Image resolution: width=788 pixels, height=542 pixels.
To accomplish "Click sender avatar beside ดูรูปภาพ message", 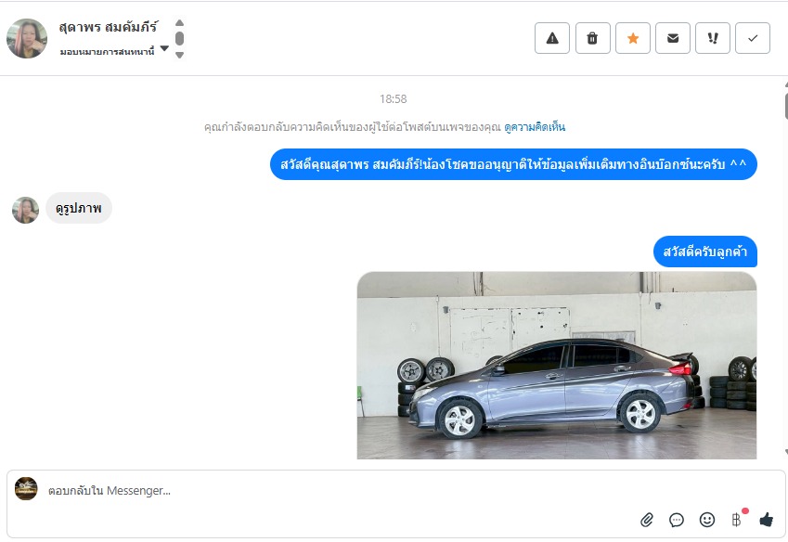I will (25, 210).
